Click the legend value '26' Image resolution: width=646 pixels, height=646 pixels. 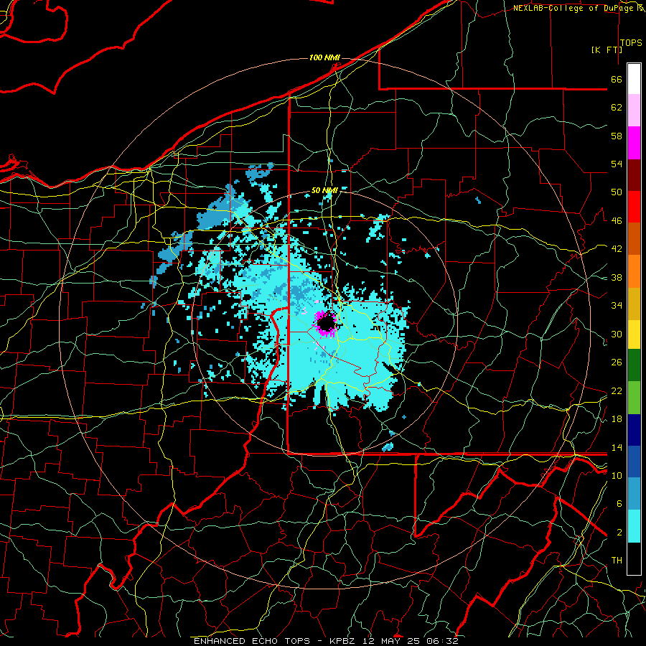point(617,362)
